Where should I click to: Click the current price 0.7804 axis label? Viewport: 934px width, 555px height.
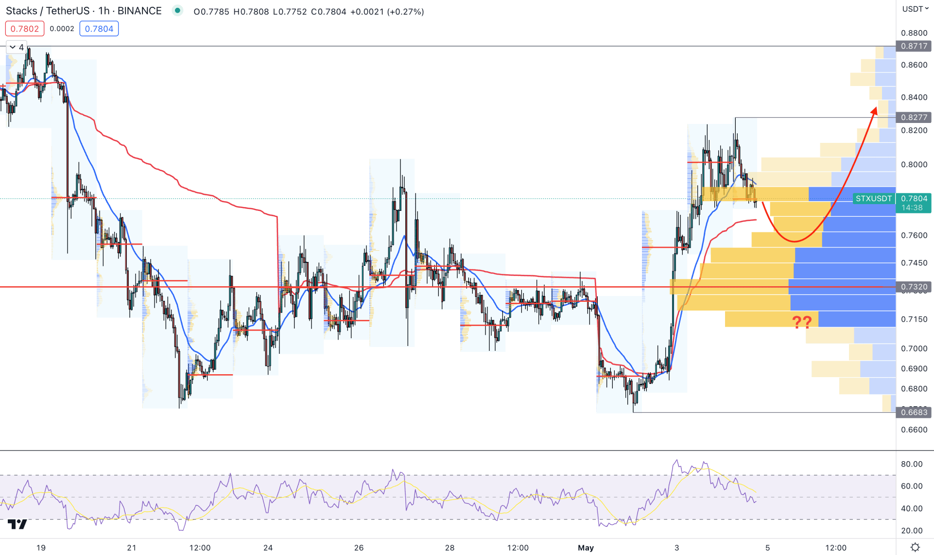coord(914,198)
